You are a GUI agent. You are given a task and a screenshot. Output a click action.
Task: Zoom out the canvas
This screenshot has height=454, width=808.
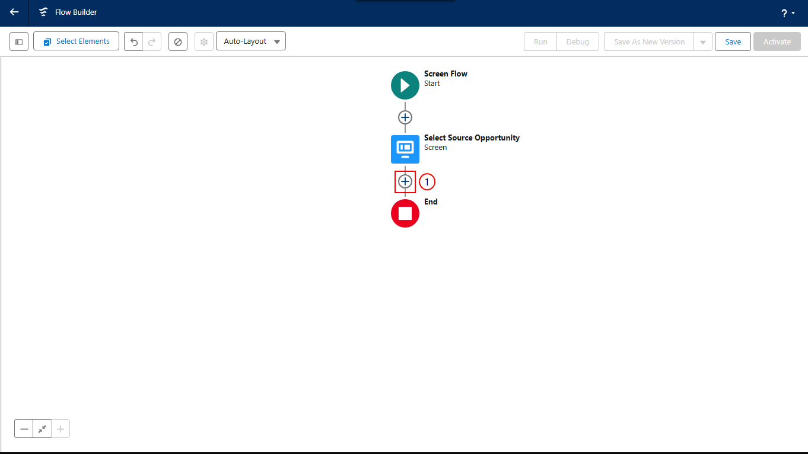point(24,429)
